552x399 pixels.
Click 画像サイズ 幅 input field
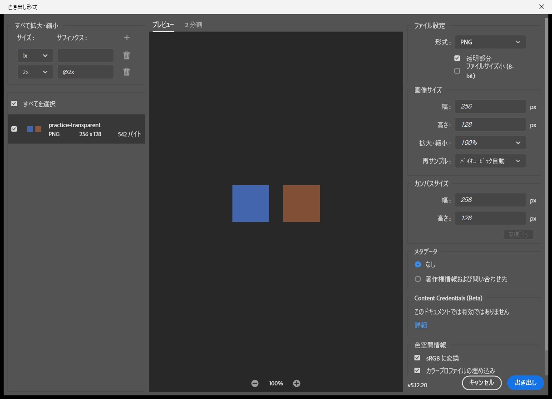pyautogui.click(x=490, y=106)
